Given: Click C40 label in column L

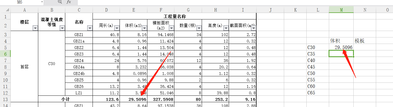Looking at the screenshot, I should pyautogui.click(x=311, y=61).
